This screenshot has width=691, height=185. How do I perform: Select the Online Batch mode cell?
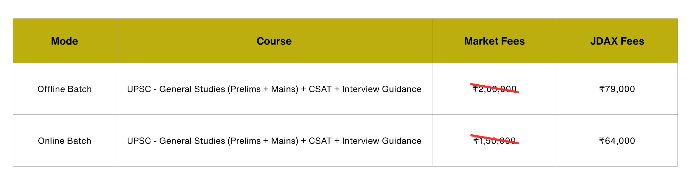click(65, 141)
